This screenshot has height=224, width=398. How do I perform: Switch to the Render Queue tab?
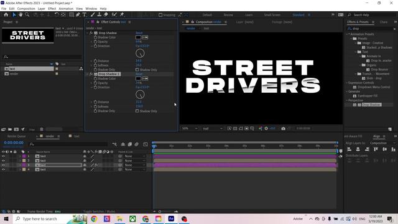click(x=16, y=136)
